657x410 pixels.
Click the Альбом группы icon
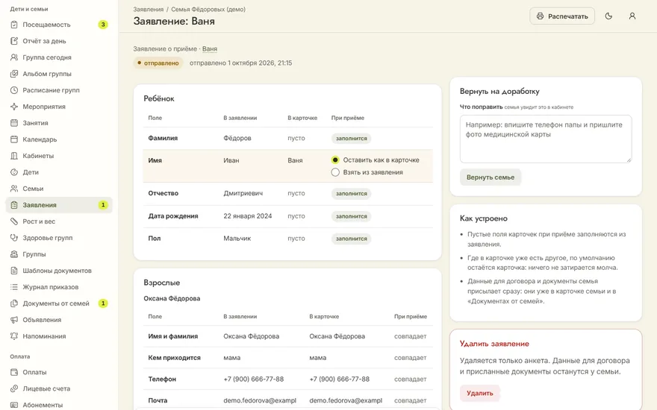point(14,74)
